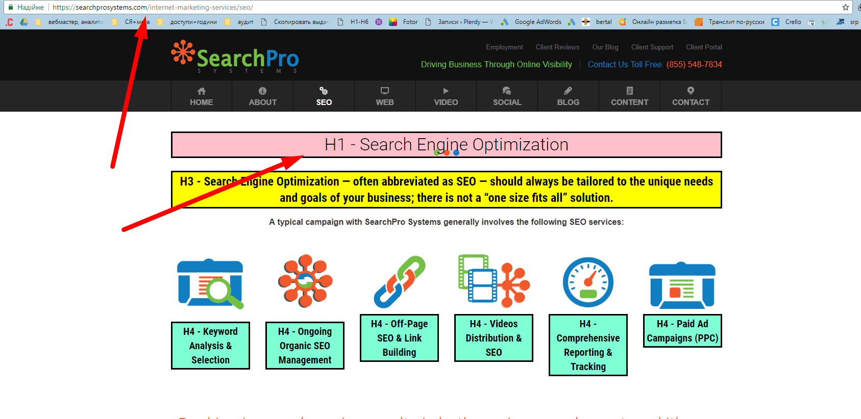
Task: Click H4 Keyword Analysis & Selection label
Action: 210,346
